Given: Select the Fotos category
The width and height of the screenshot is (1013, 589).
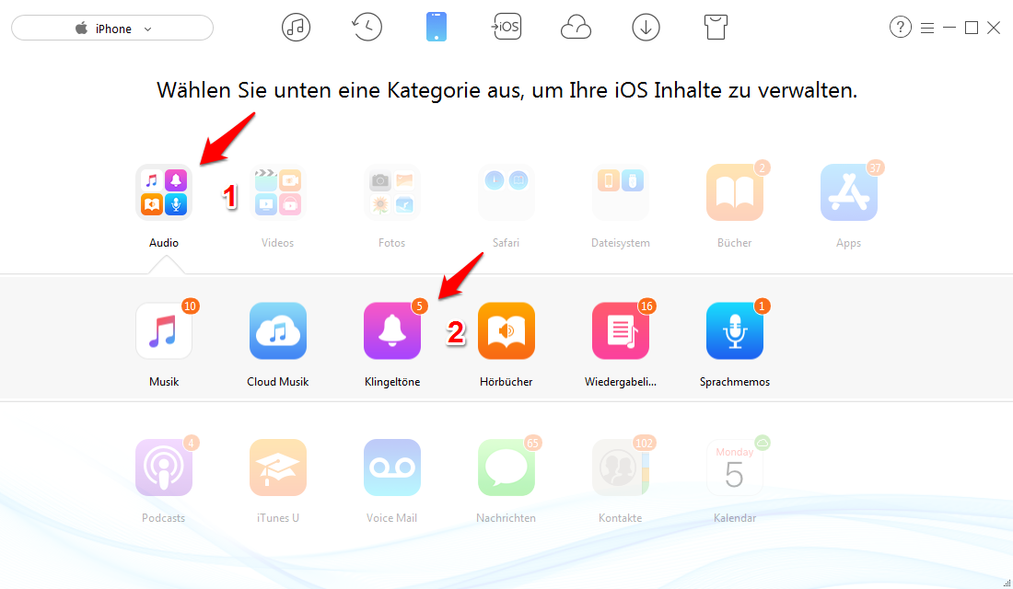Looking at the screenshot, I should tap(392, 192).
